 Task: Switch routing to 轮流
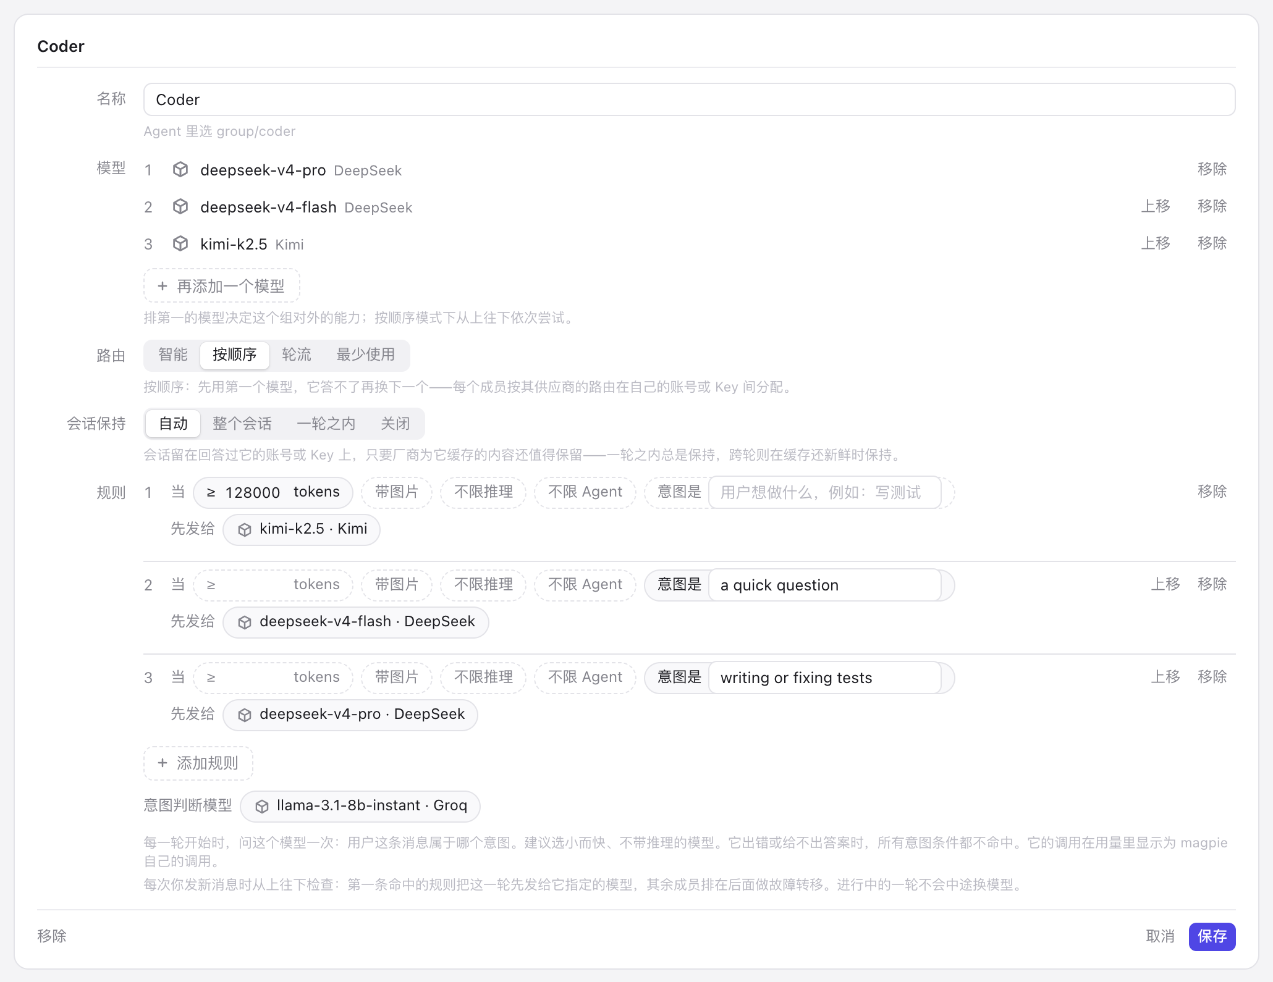click(x=297, y=355)
